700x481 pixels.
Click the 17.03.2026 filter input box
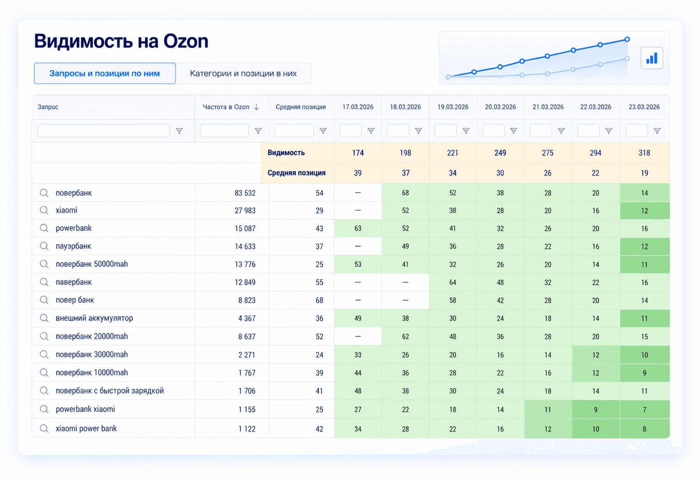tap(351, 131)
